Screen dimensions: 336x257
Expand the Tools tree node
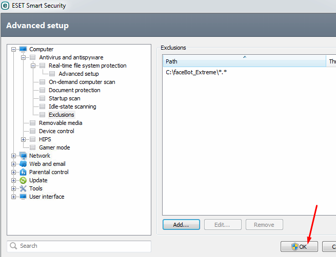pyautogui.click(x=13, y=188)
